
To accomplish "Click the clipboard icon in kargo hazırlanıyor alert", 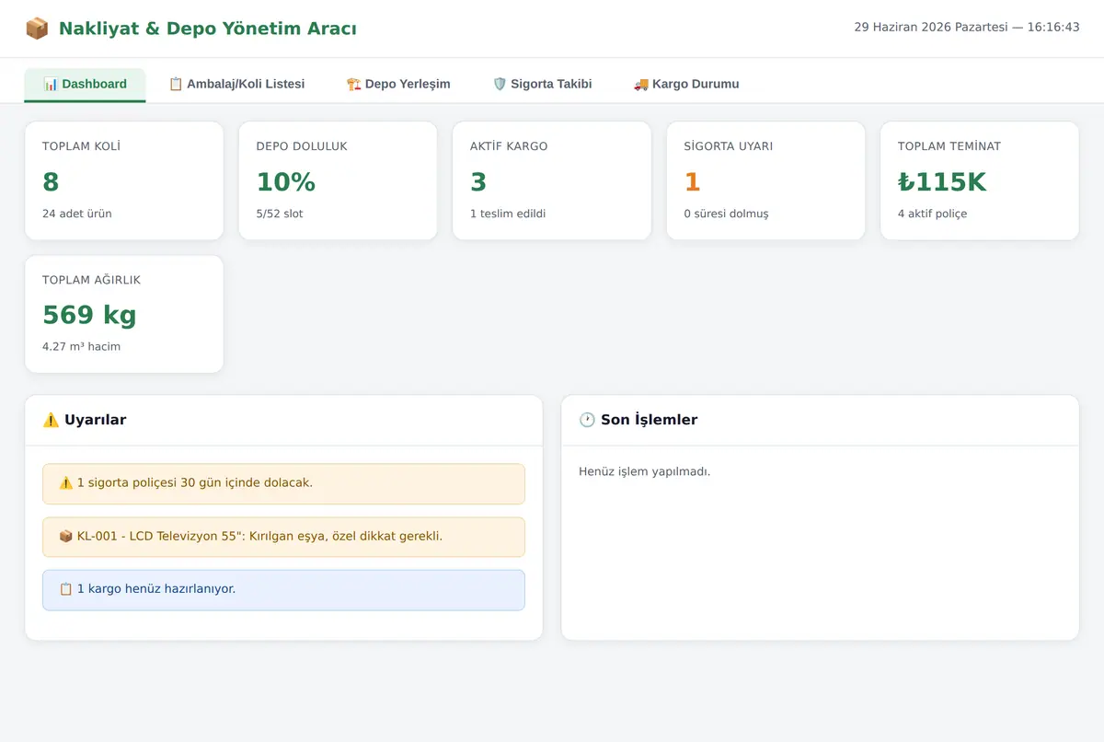I will point(66,589).
